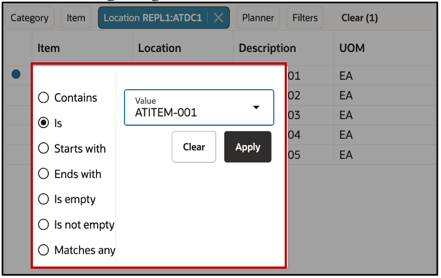441x278 pixels.
Task: Expand the Value dropdown arrow
Action: coord(256,107)
